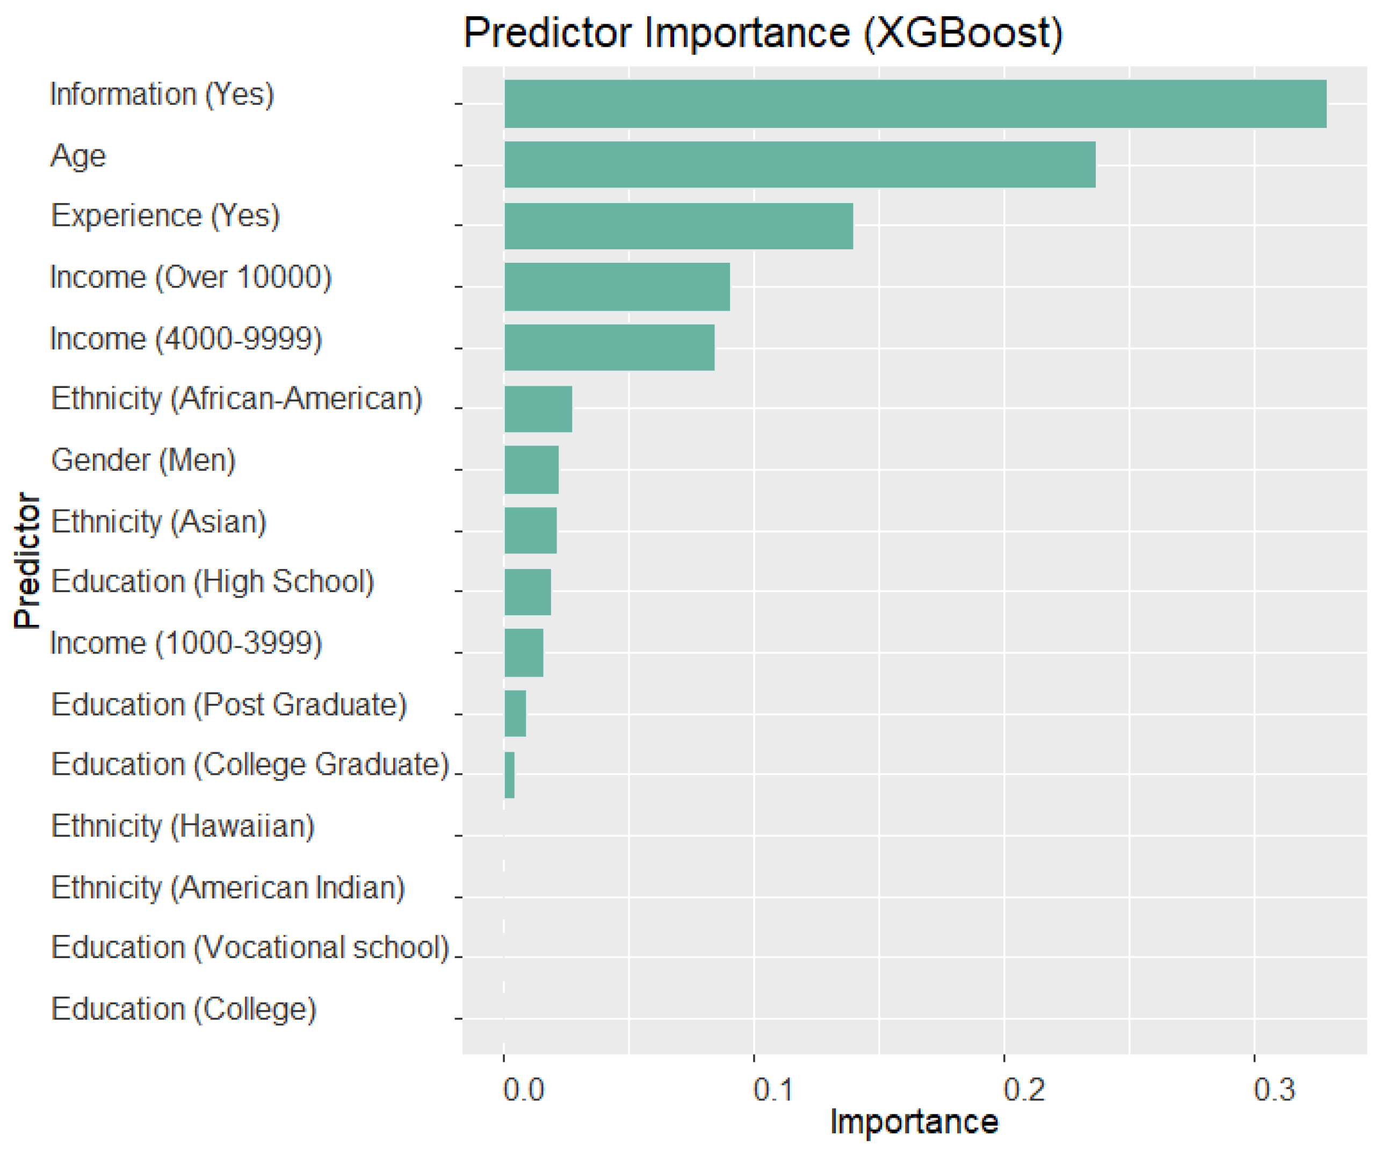
Task: Click the Gender (Men) bar
Action: click(x=531, y=470)
